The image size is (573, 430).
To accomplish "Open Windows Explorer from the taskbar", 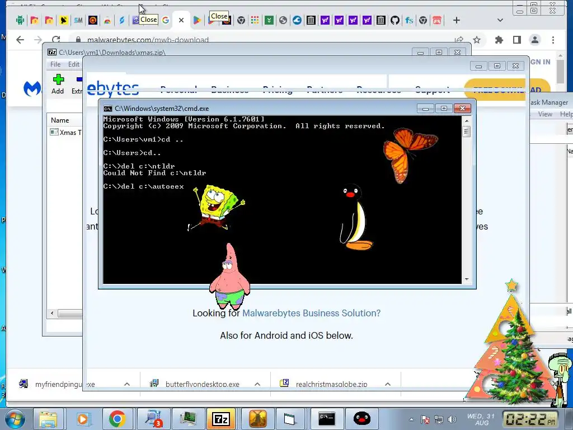I will point(48,419).
